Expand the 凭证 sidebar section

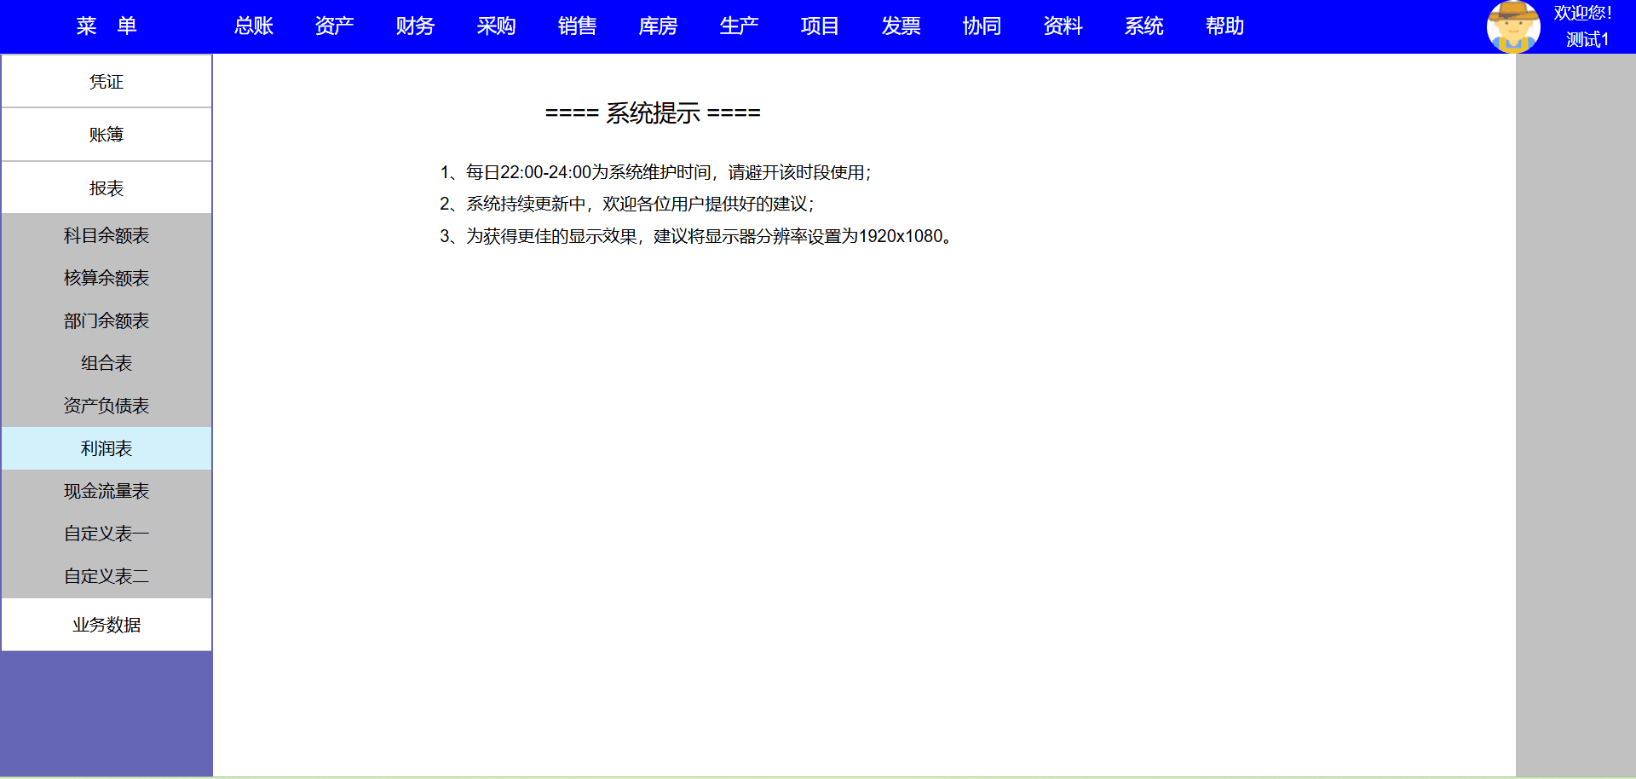click(107, 82)
